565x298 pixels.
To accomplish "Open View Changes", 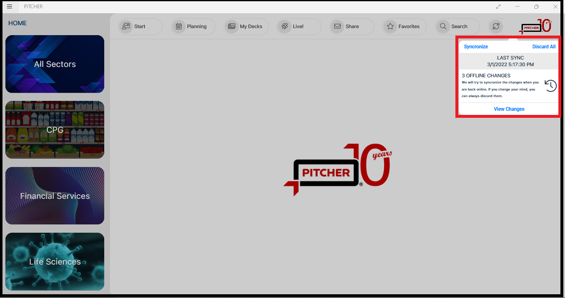I will (509, 109).
